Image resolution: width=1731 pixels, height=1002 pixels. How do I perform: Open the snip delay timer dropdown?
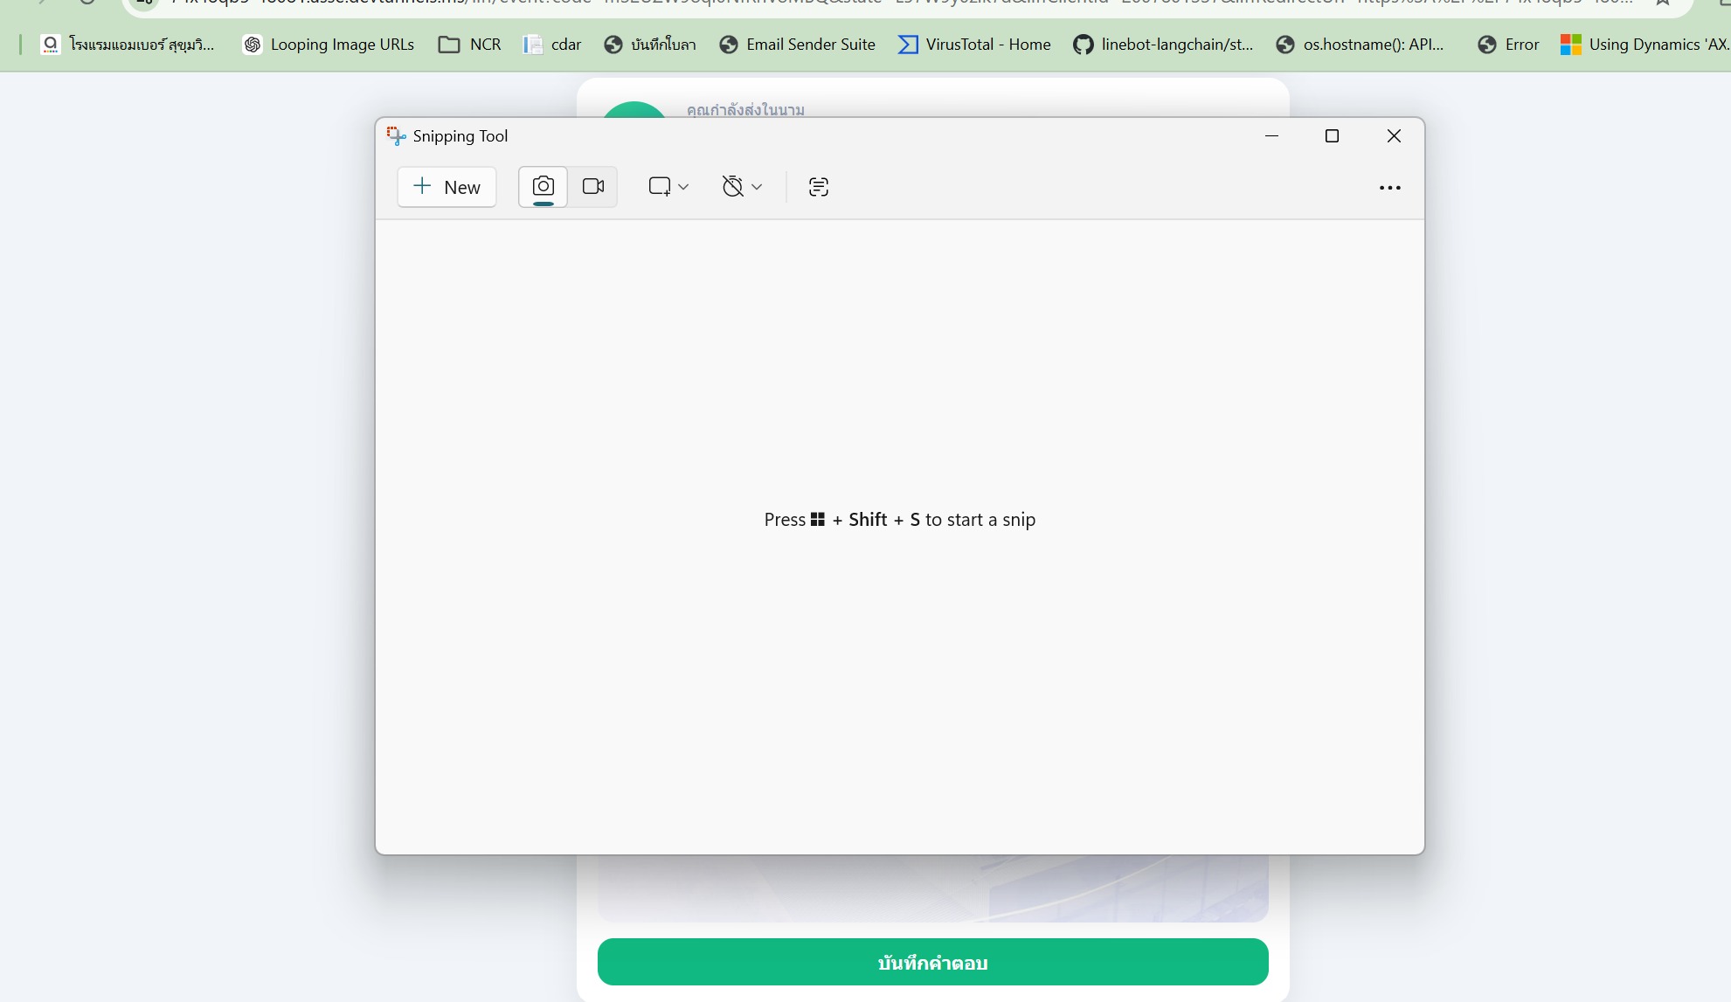click(742, 187)
